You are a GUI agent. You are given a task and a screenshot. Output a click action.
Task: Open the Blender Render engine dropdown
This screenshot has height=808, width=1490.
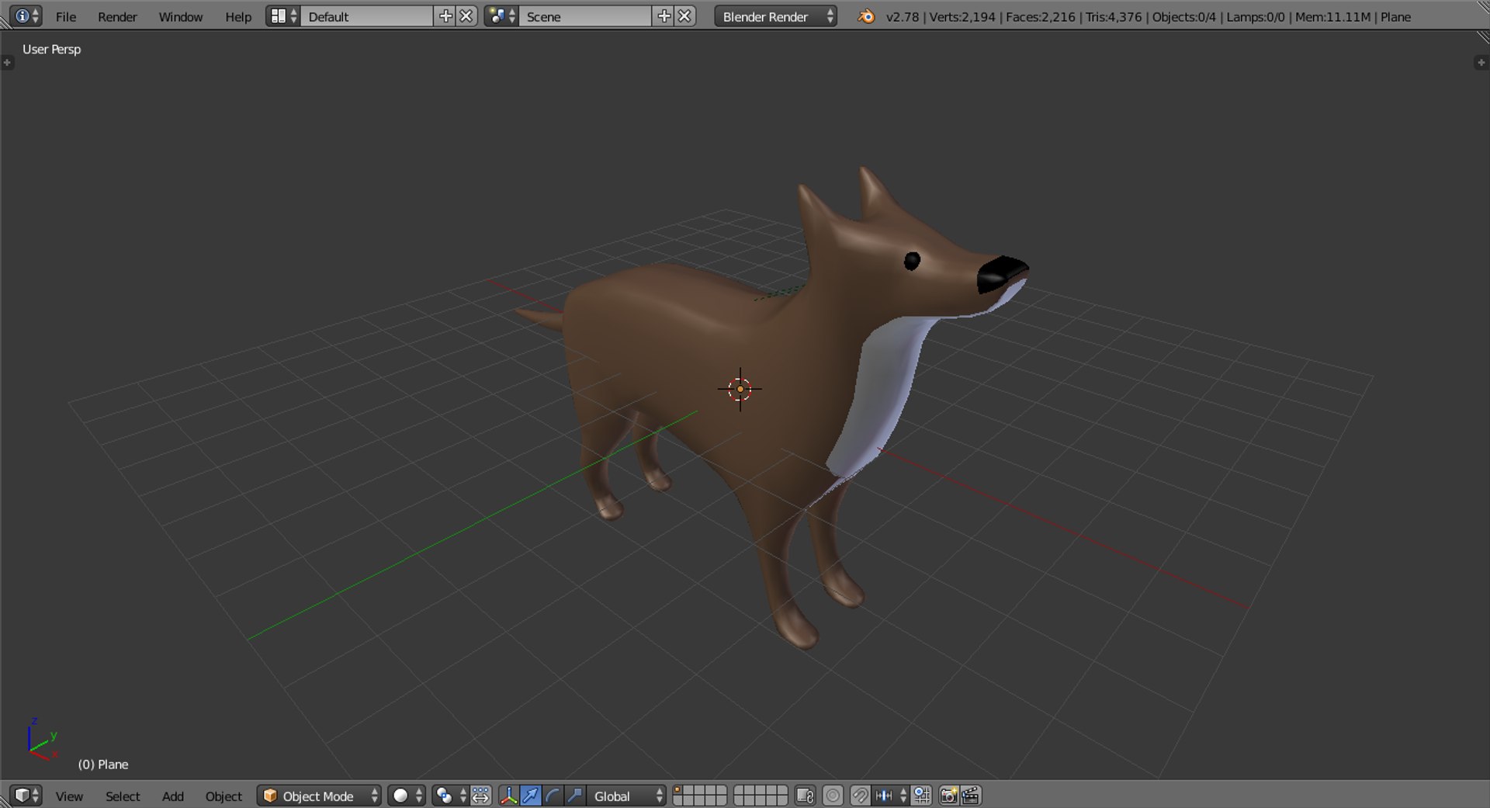776,16
